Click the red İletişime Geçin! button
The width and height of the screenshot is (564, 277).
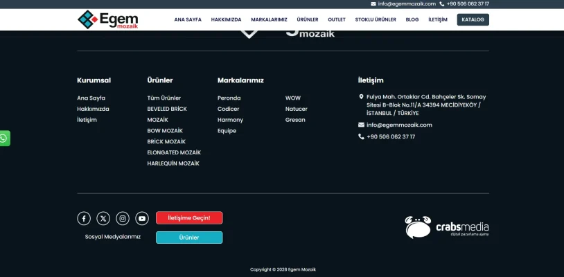(189, 217)
